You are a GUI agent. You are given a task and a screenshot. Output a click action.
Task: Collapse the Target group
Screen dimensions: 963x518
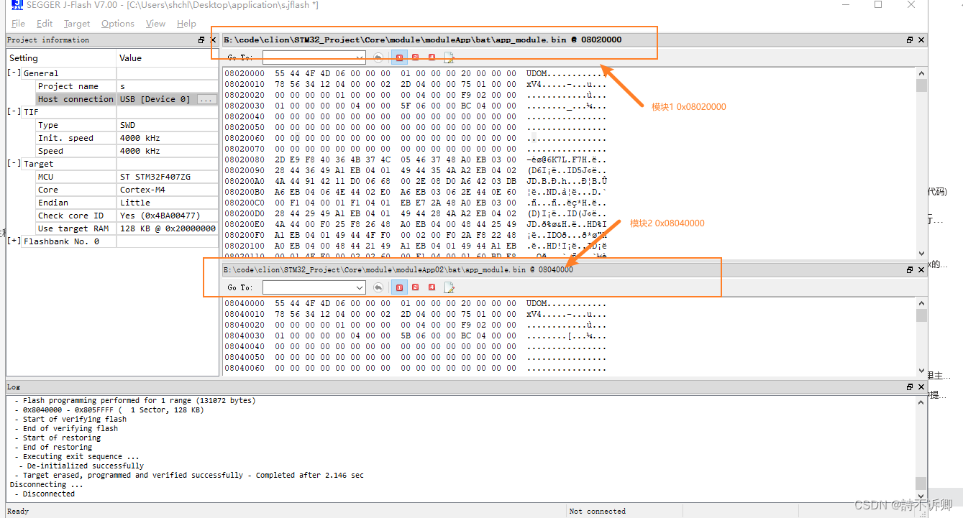pyautogui.click(x=14, y=164)
